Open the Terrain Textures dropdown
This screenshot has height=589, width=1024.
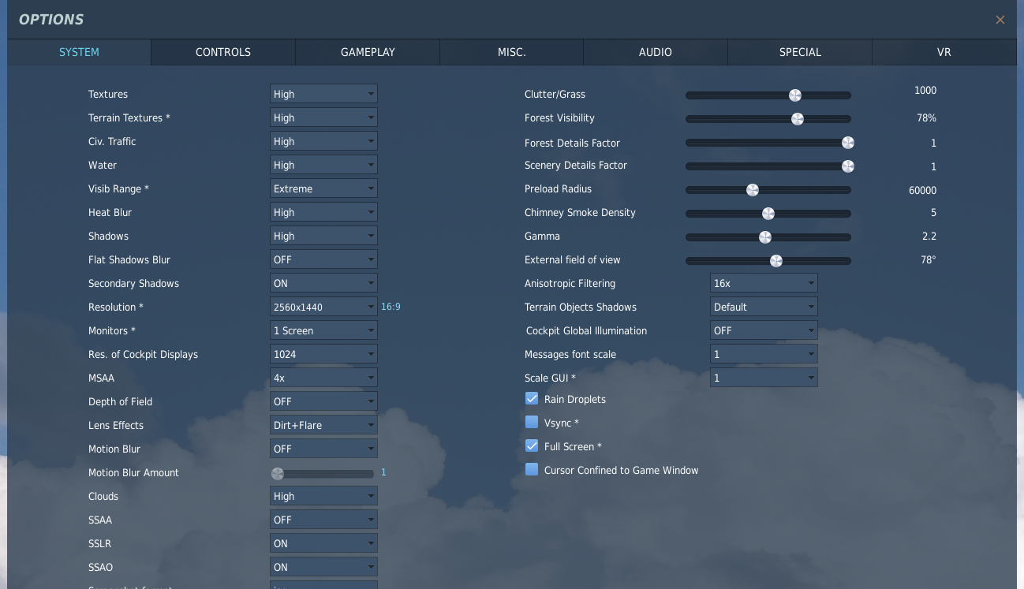(x=323, y=117)
